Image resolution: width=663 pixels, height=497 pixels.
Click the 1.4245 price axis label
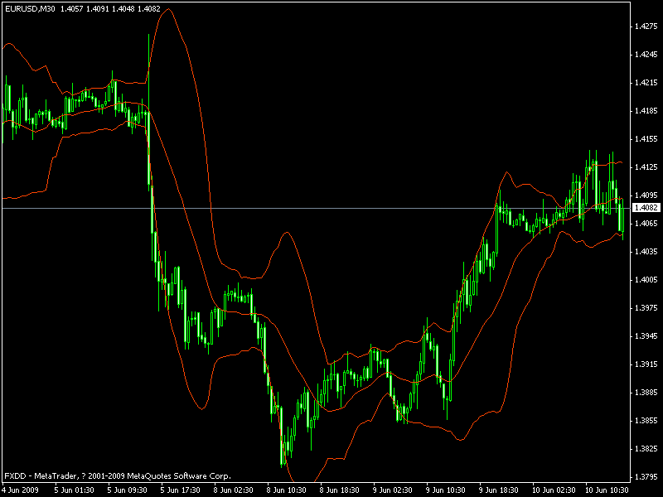(x=646, y=55)
